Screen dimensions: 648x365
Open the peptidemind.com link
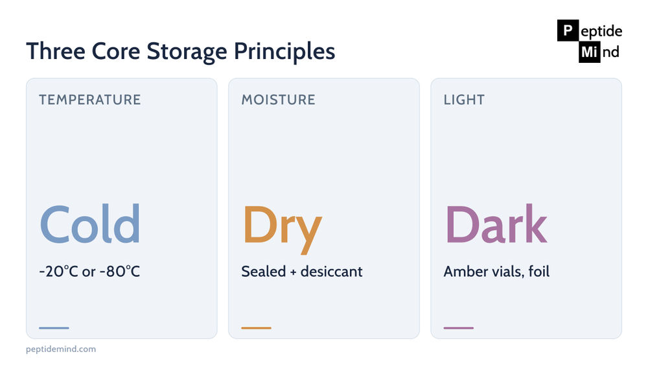pos(61,349)
